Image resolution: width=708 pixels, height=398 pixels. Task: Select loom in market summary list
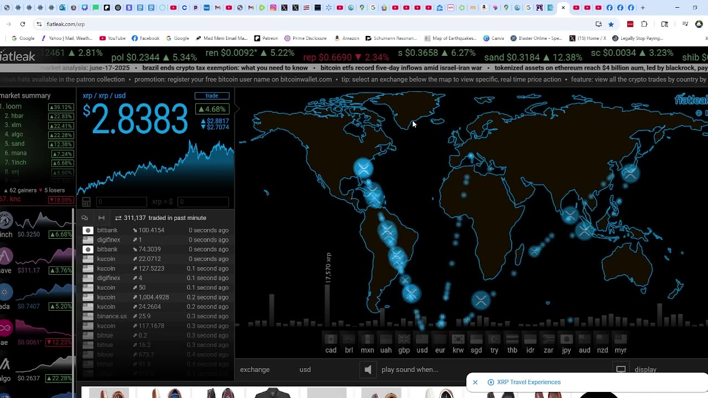coord(38,107)
